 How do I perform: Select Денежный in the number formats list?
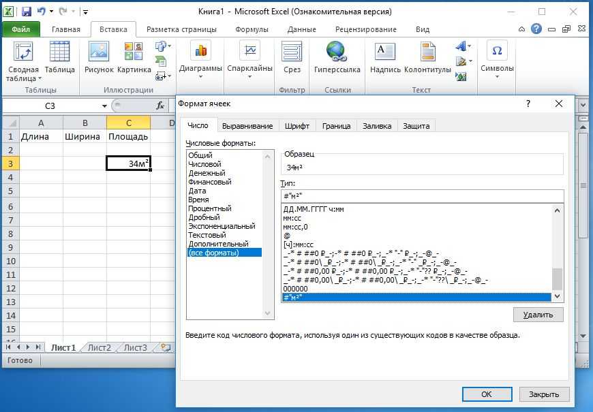[x=207, y=173]
